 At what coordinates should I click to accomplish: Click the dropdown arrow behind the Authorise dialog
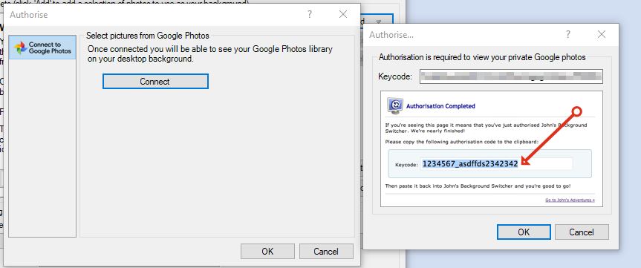(x=379, y=22)
